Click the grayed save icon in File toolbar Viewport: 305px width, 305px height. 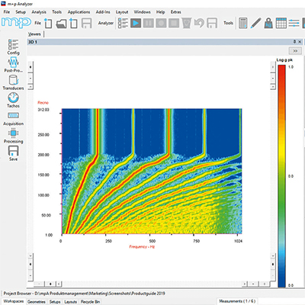click(86, 23)
